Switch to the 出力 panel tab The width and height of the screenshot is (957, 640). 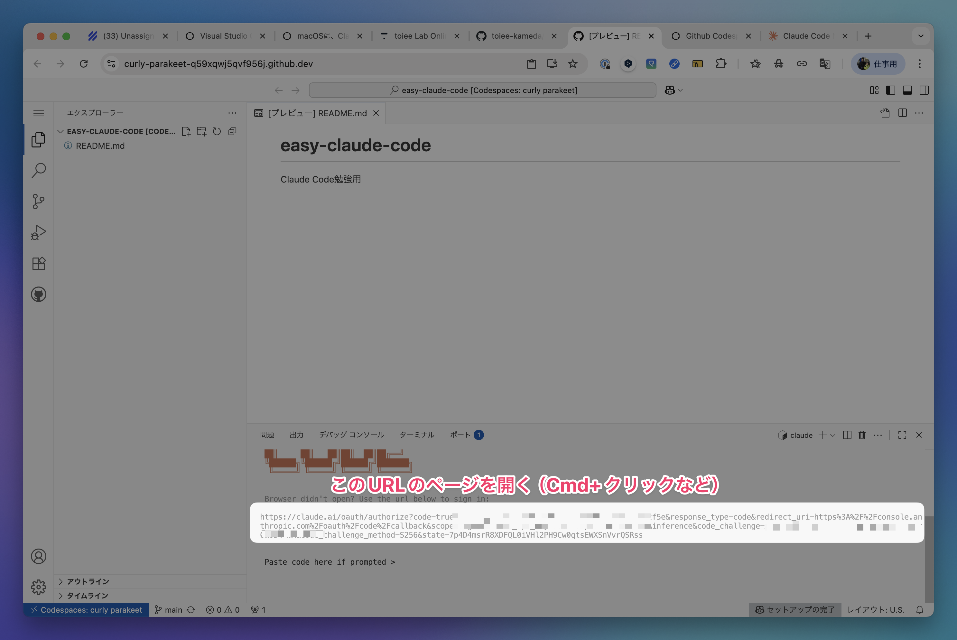tap(297, 435)
